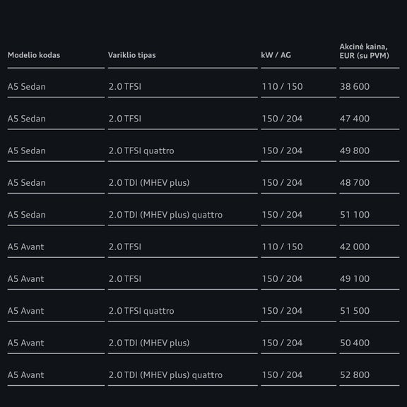Click the 52 800 price cell
This screenshot has height=407, width=407.
(x=355, y=374)
